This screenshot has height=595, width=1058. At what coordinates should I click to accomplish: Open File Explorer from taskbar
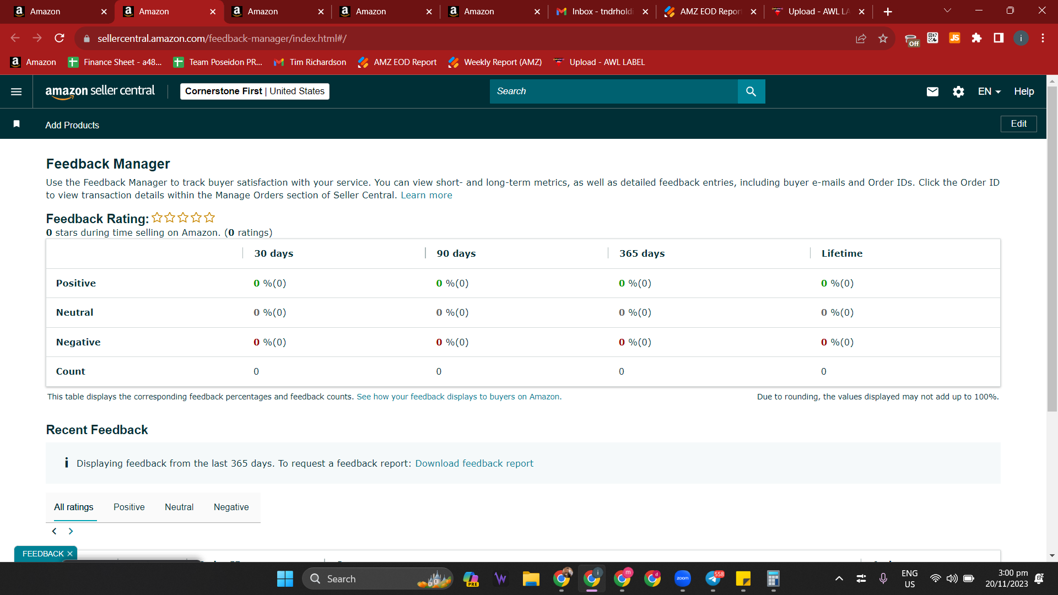531,578
